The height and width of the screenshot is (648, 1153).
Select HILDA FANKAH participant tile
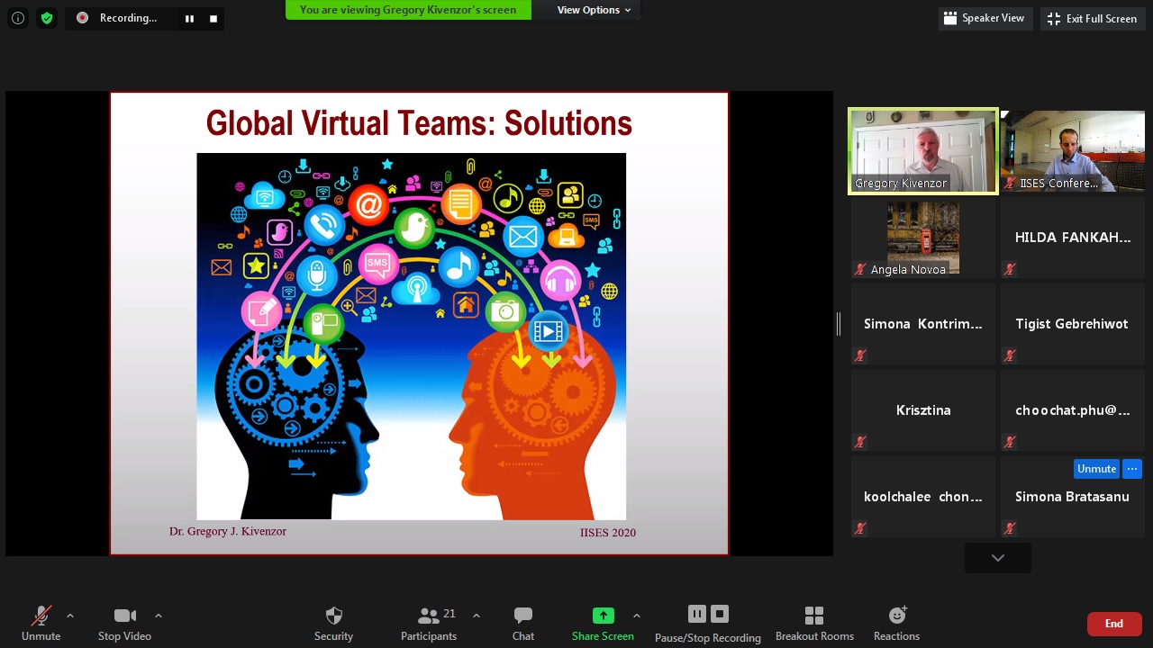[1072, 238]
